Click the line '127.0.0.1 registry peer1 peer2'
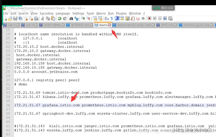This screenshot has height=137, width=216. (x=47, y=80)
